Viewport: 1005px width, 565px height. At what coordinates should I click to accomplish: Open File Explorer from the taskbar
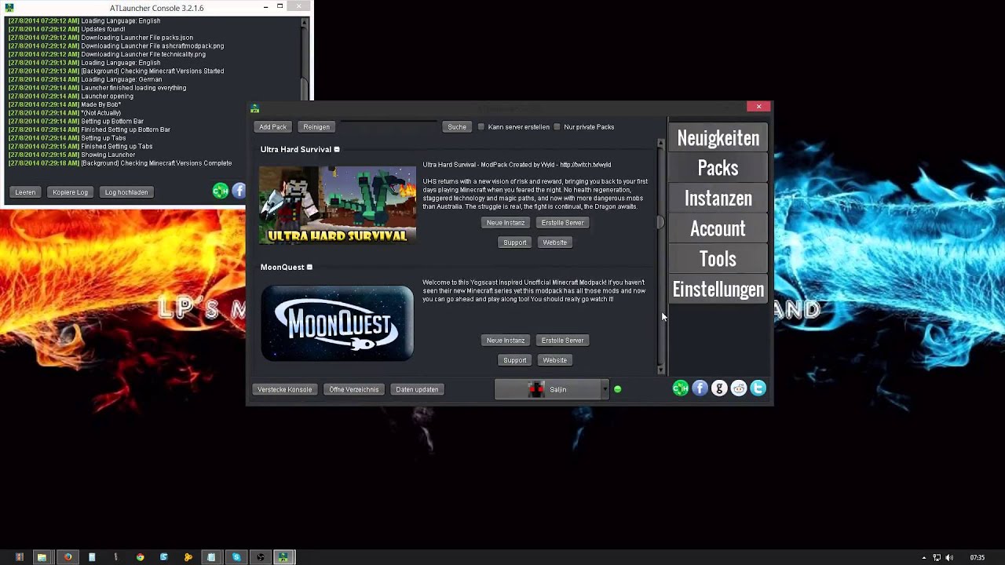click(42, 557)
